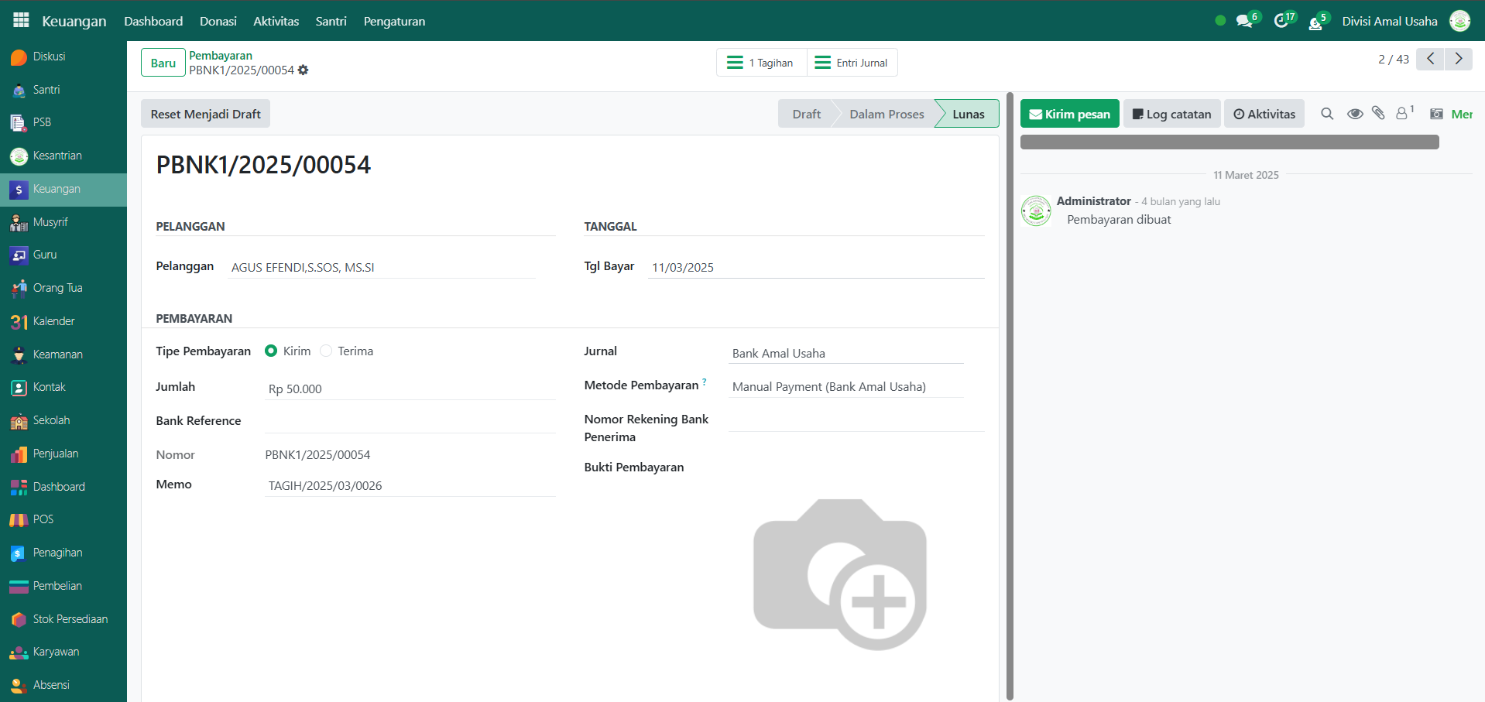This screenshot has width=1485, height=702.
Task: Open the Donasi menu
Action: (218, 21)
